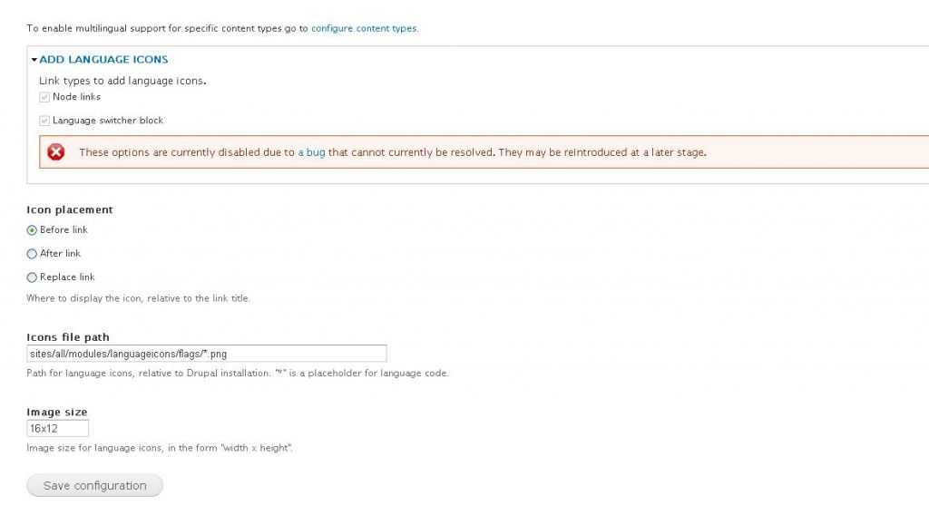Screen dimensions: 929x525
Task: Click the 'Node links' label text
Action: pyautogui.click(x=76, y=97)
